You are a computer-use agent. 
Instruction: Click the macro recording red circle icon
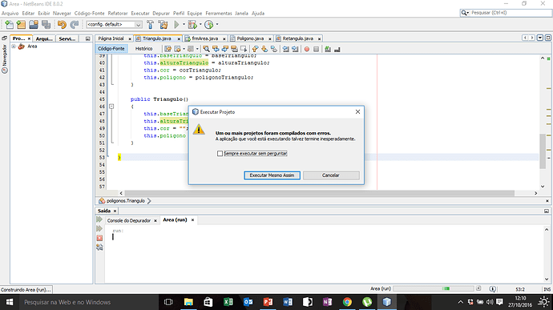coord(307,49)
